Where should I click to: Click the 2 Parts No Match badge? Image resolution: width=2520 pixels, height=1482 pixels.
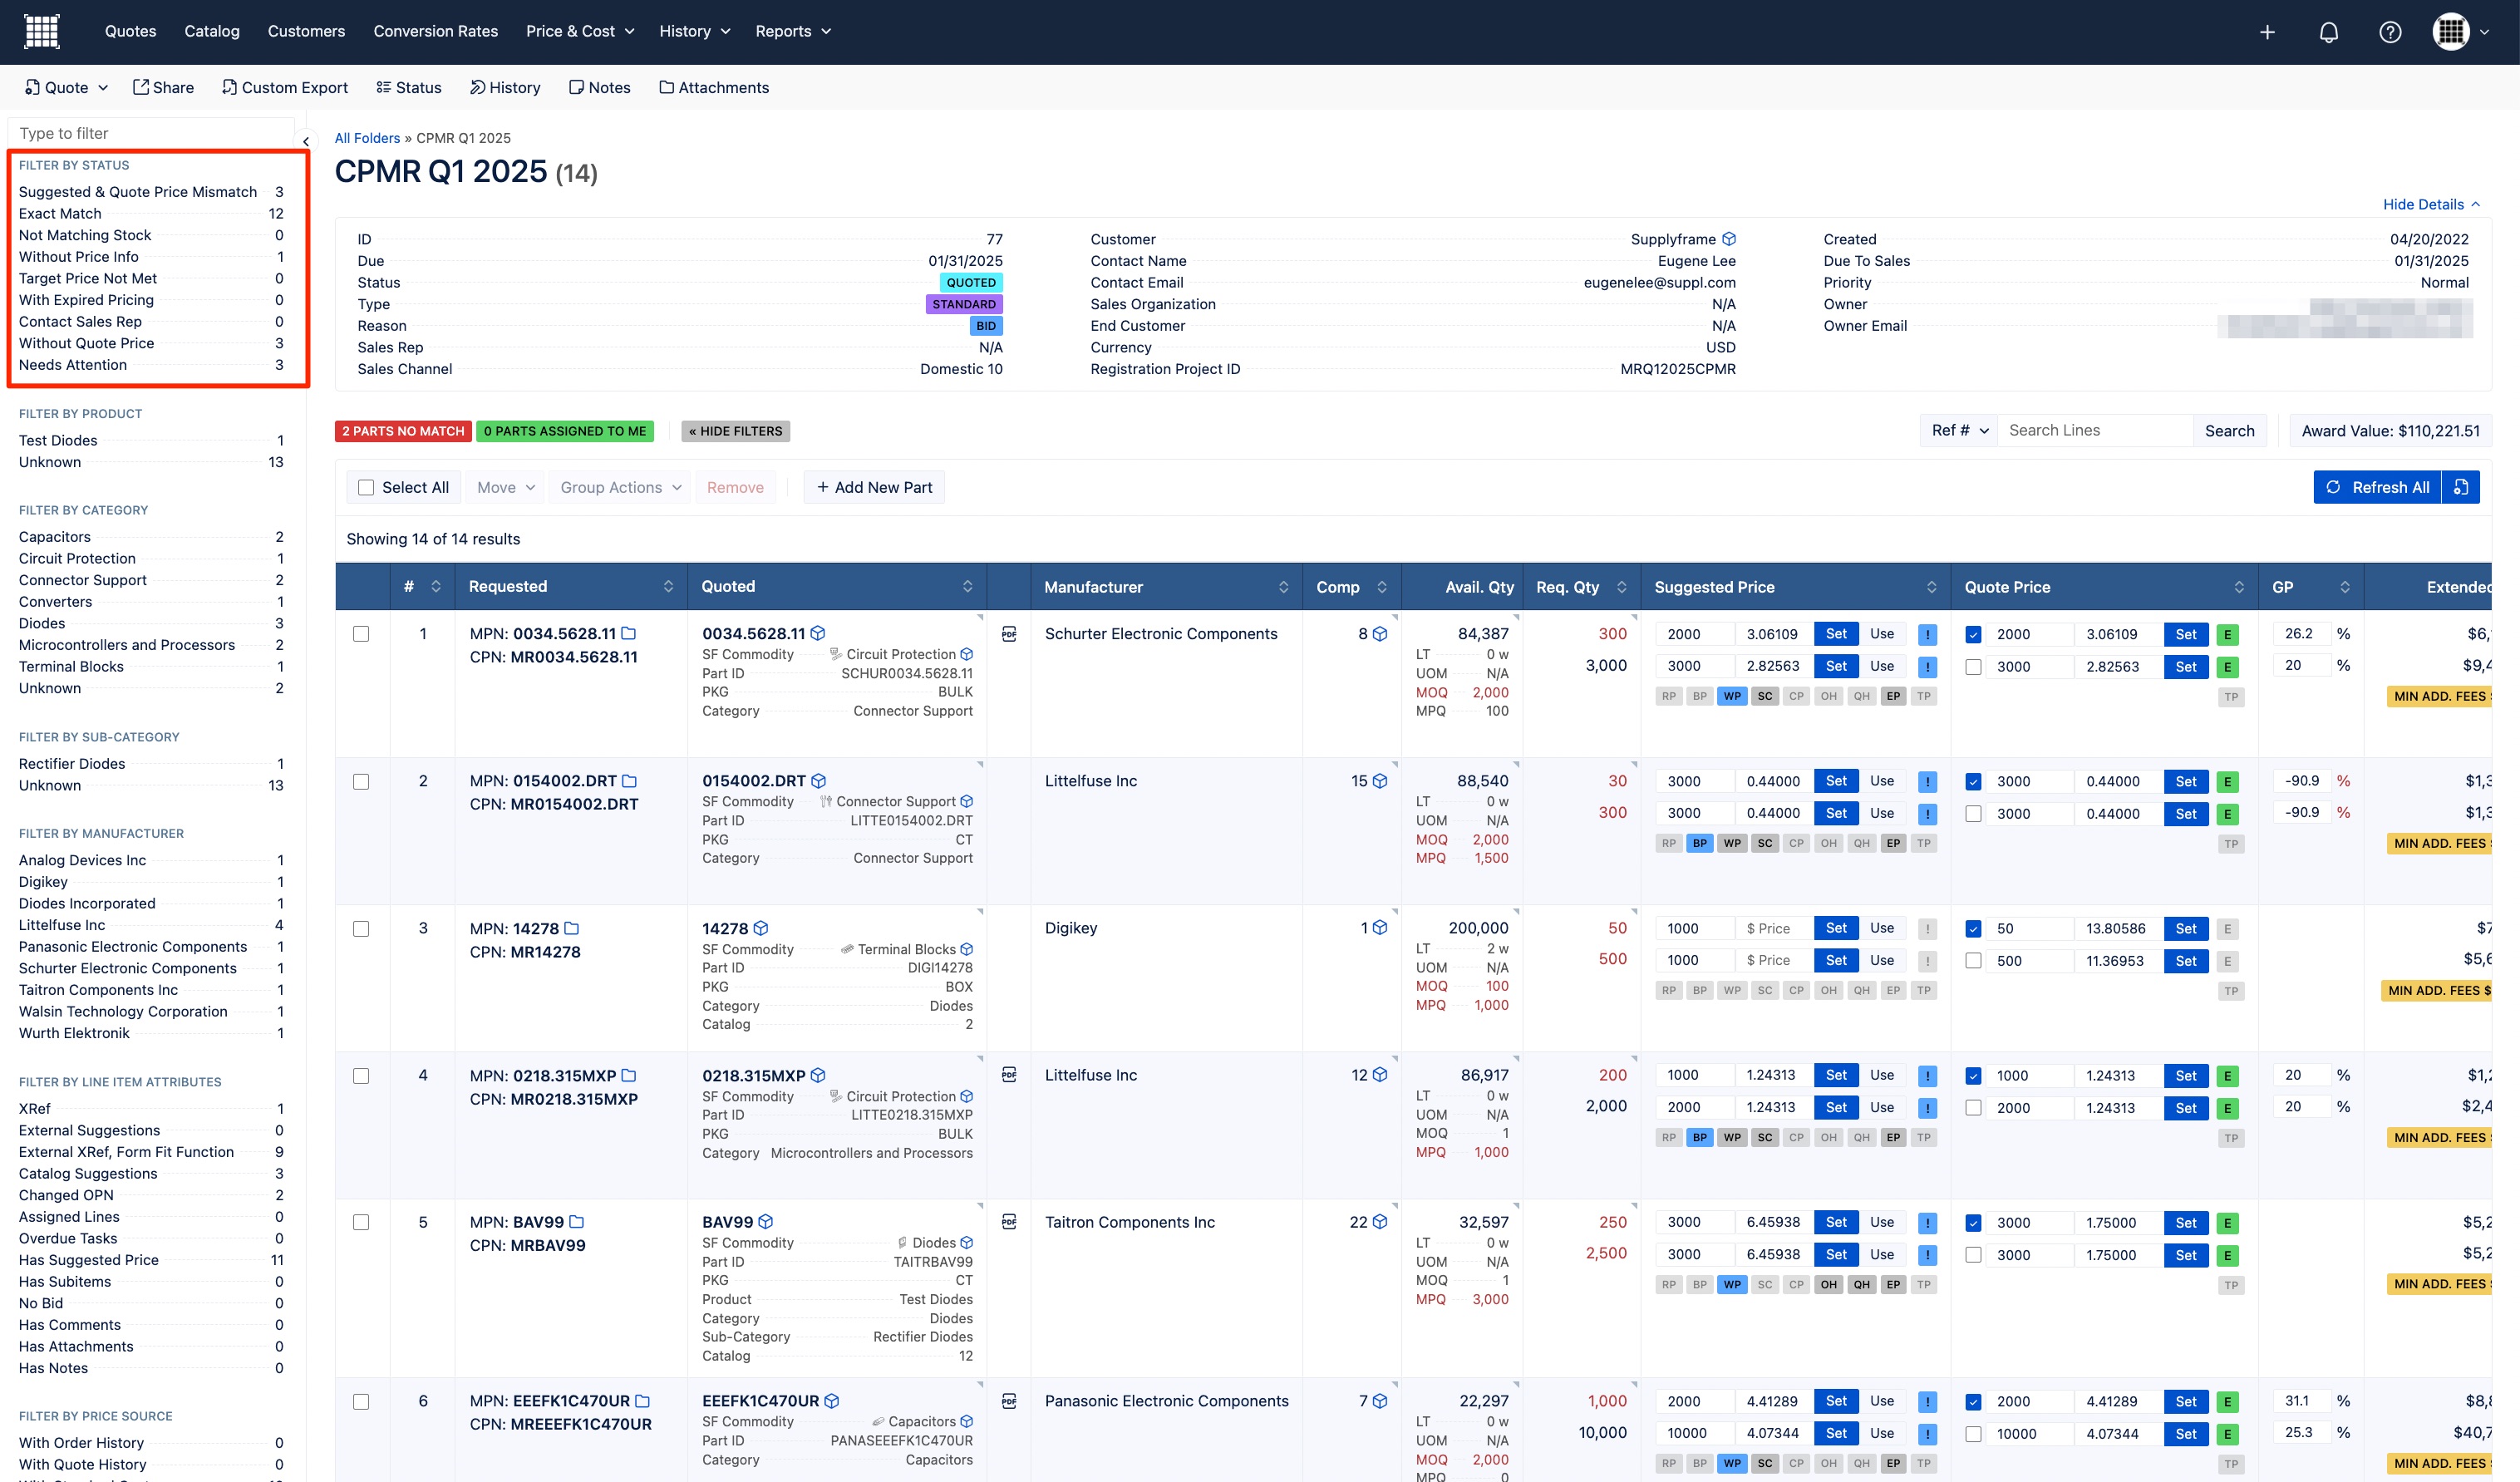click(403, 431)
